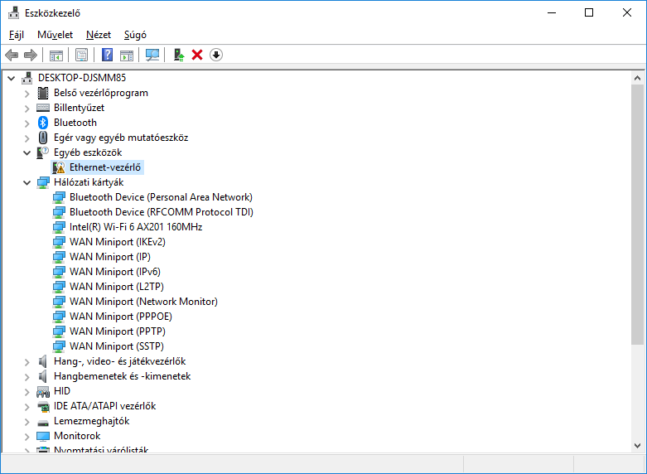The height and width of the screenshot is (474, 647).
Task: Click the Hangbemenetek és -kimenetek speaker icon
Action: (43, 376)
